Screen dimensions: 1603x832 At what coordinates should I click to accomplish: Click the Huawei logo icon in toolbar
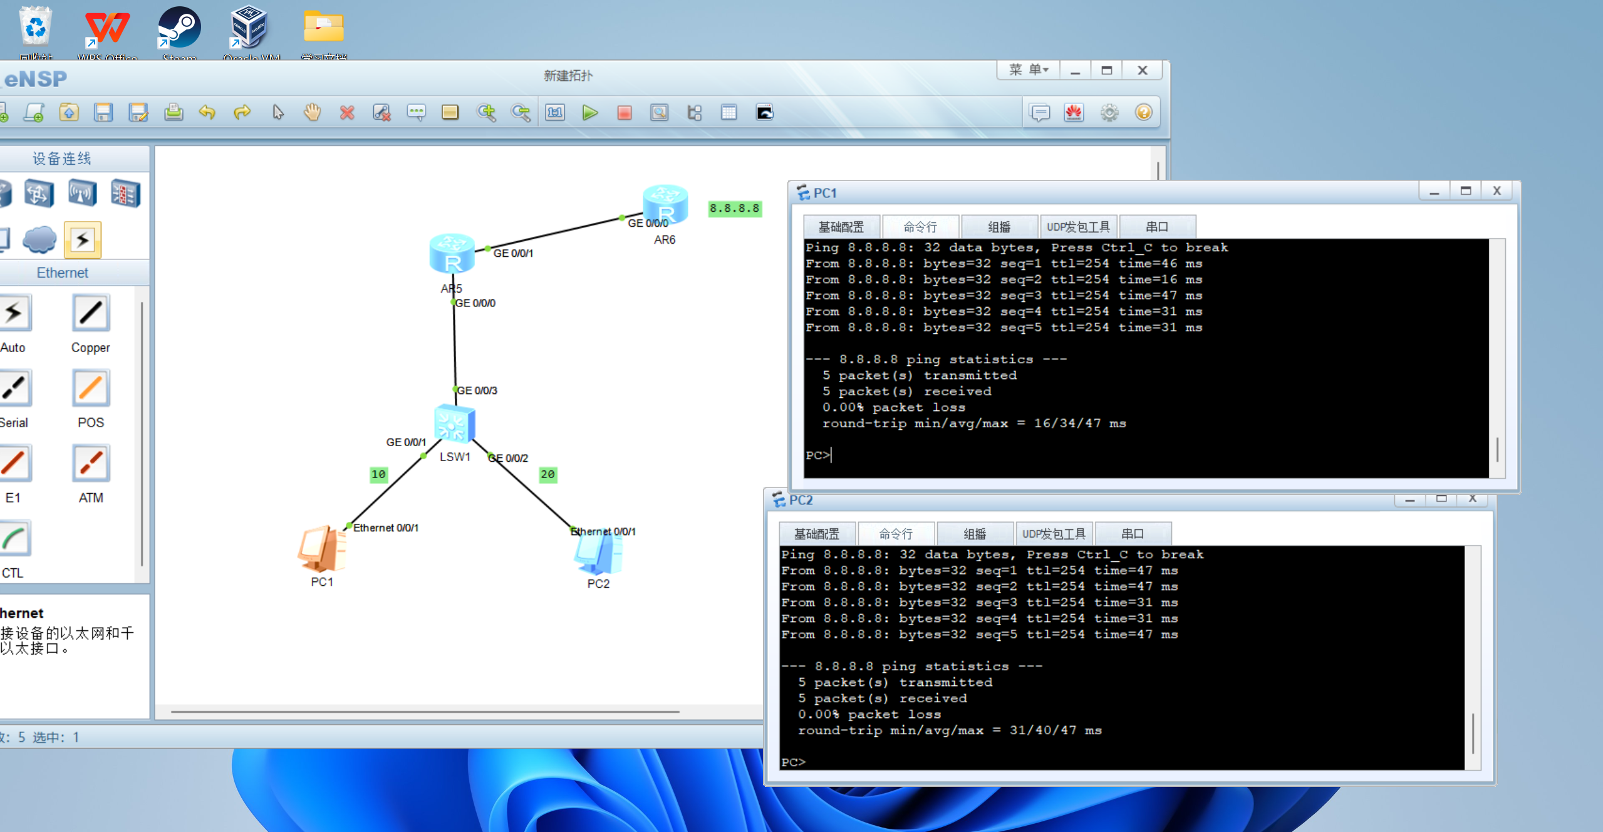pyautogui.click(x=1074, y=113)
